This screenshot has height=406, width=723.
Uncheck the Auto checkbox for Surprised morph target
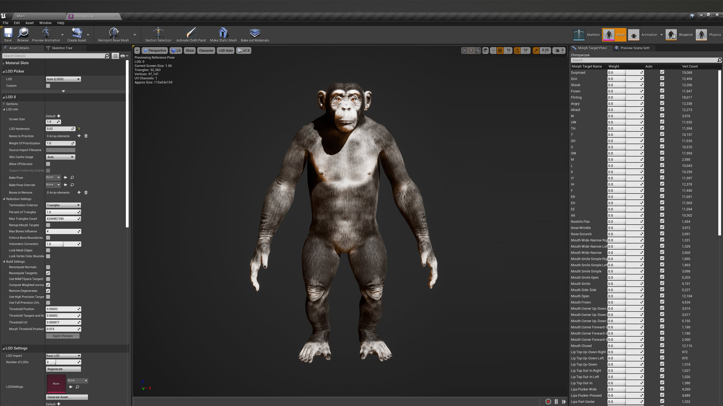[x=662, y=73]
